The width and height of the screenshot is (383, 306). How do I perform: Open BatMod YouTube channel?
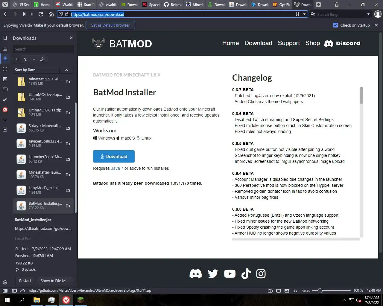230,274
